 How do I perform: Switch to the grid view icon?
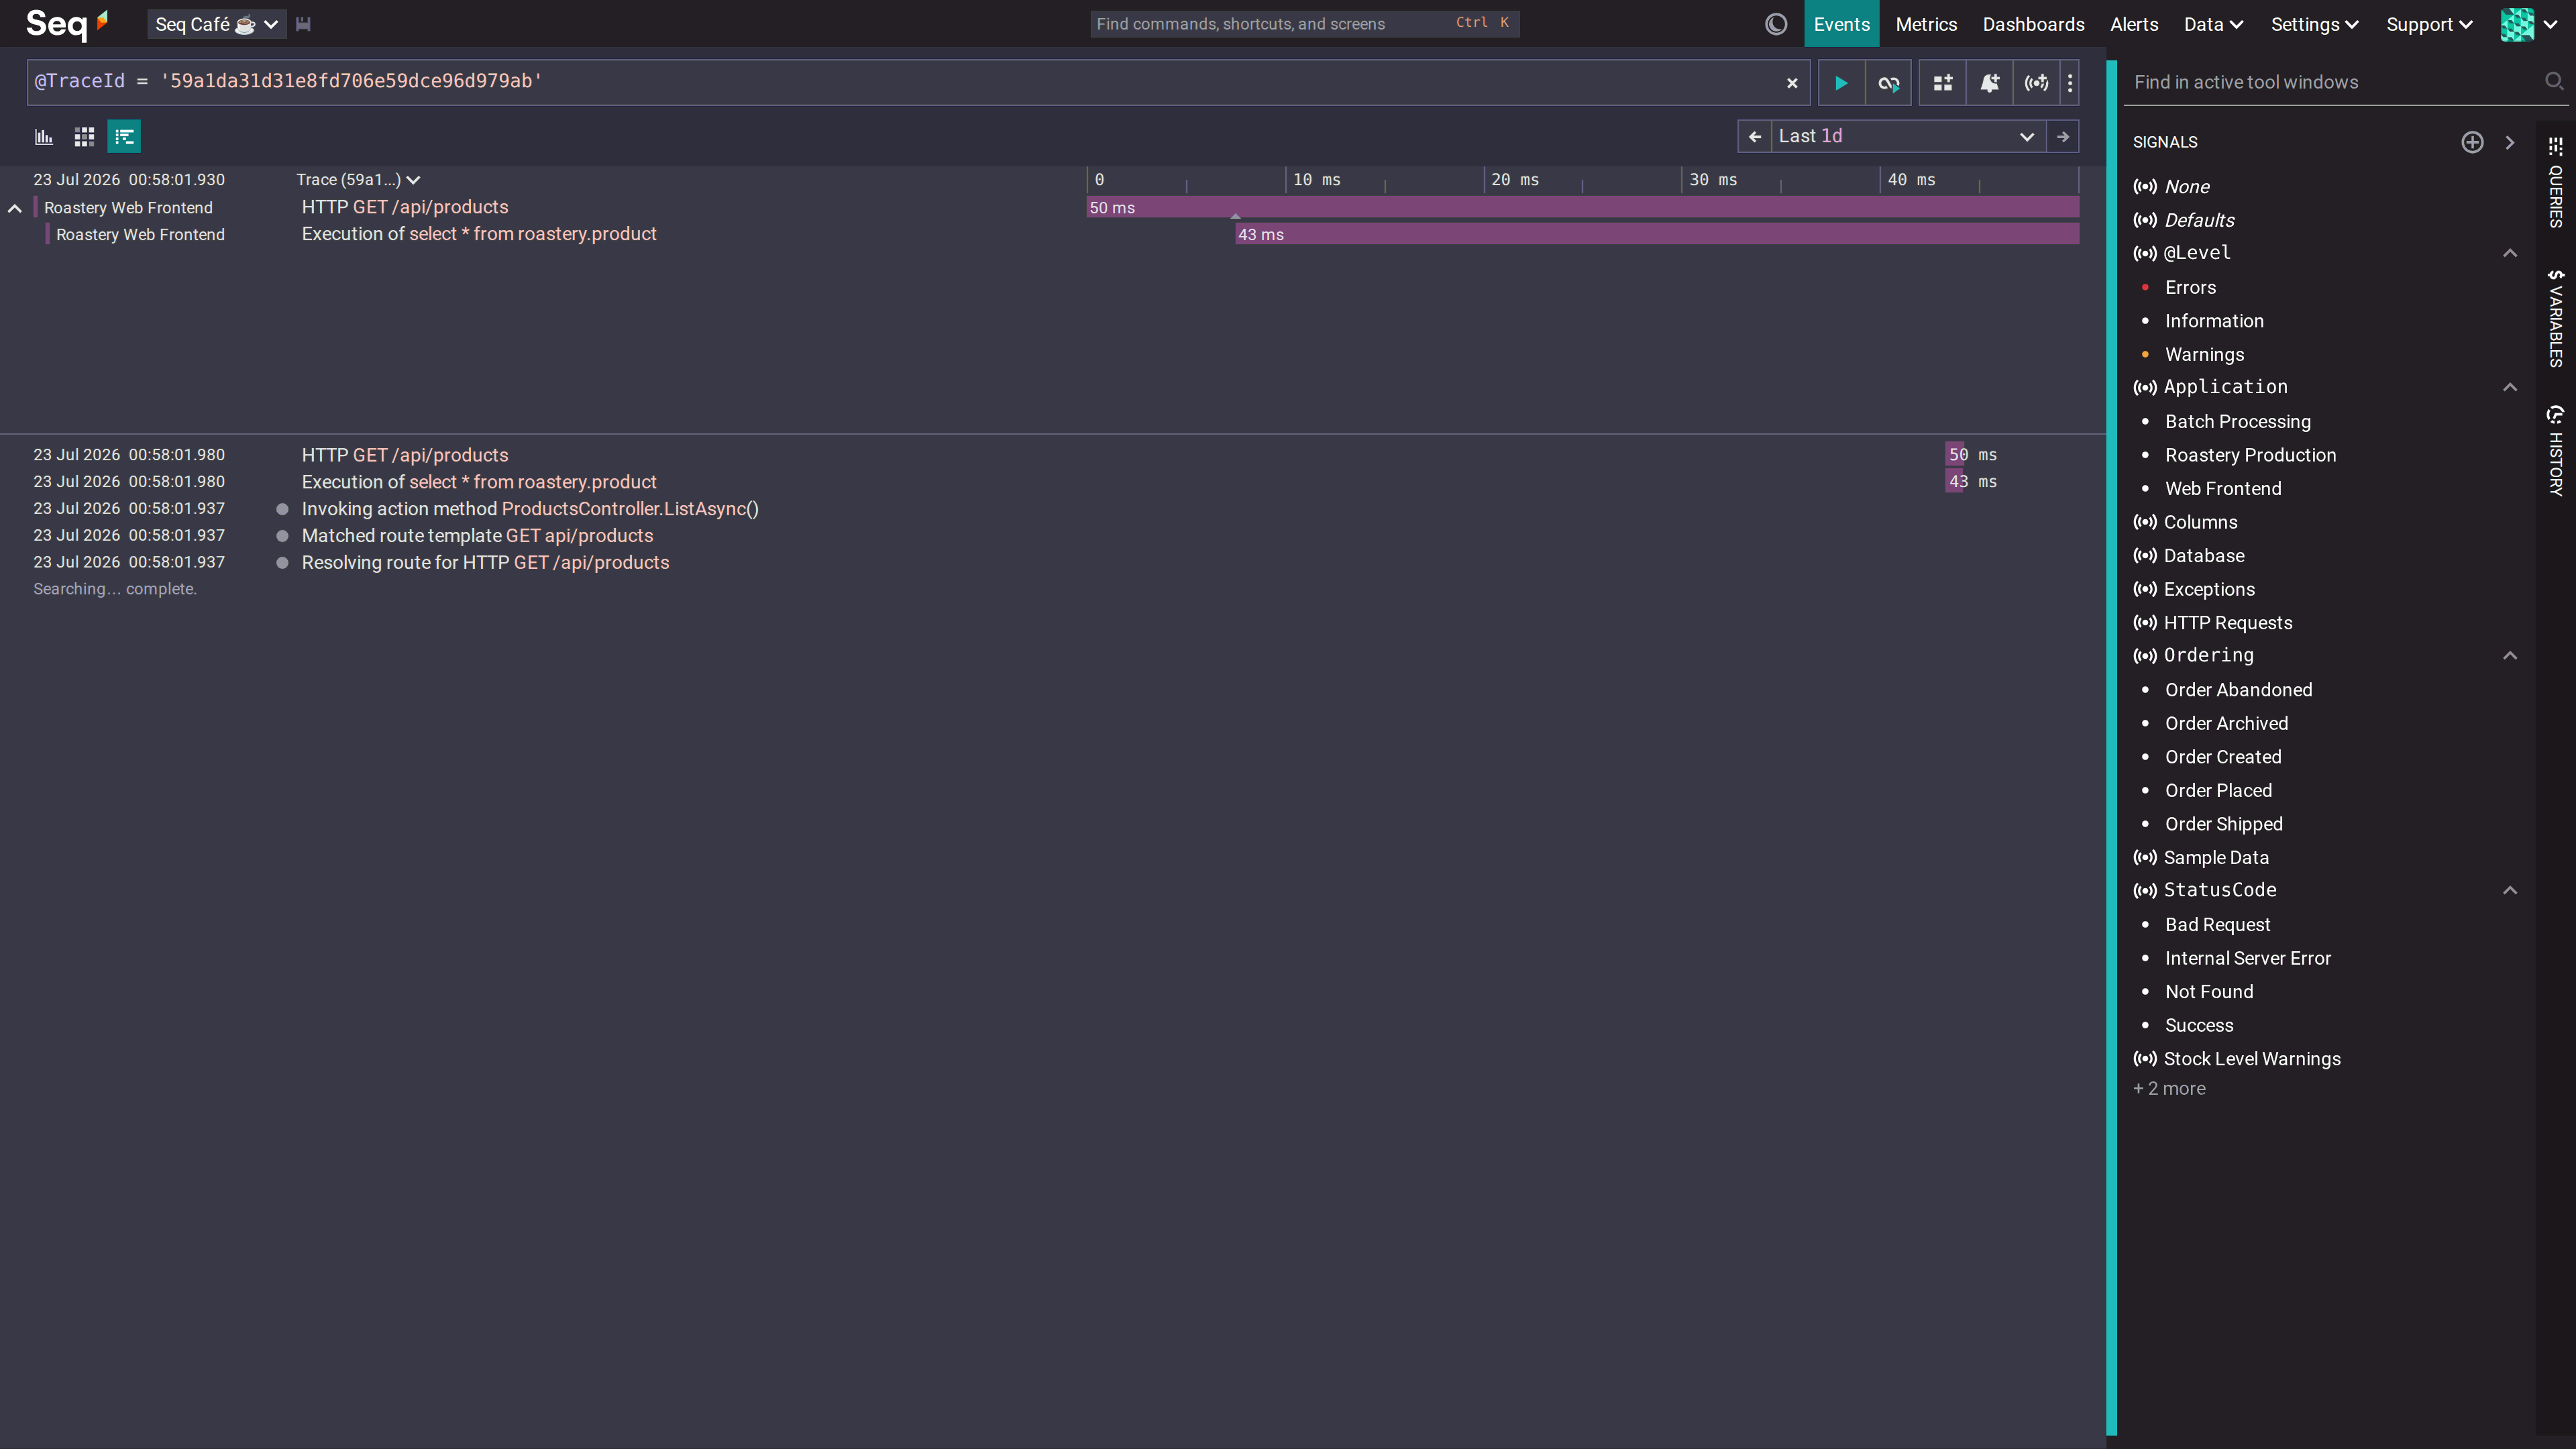tap(84, 136)
